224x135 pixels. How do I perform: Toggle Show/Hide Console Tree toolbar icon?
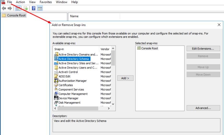tap(18, 8)
